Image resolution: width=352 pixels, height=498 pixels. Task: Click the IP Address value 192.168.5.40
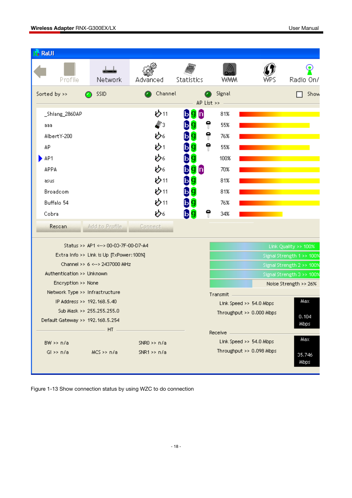[102, 302]
